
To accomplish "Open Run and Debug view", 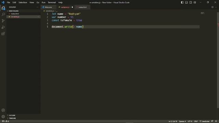I will (x=3, y=27).
